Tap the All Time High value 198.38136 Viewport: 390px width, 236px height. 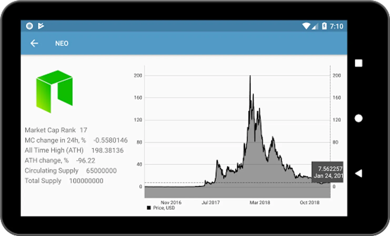[x=107, y=150]
